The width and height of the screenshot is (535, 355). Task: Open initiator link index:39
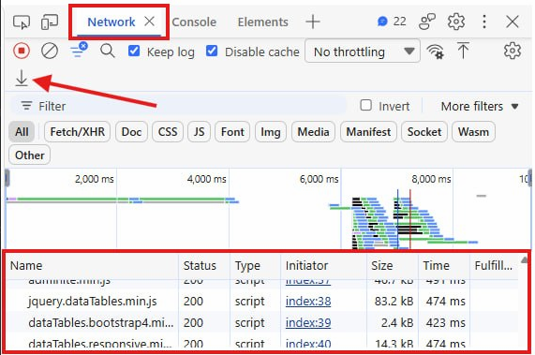pyautogui.click(x=308, y=322)
